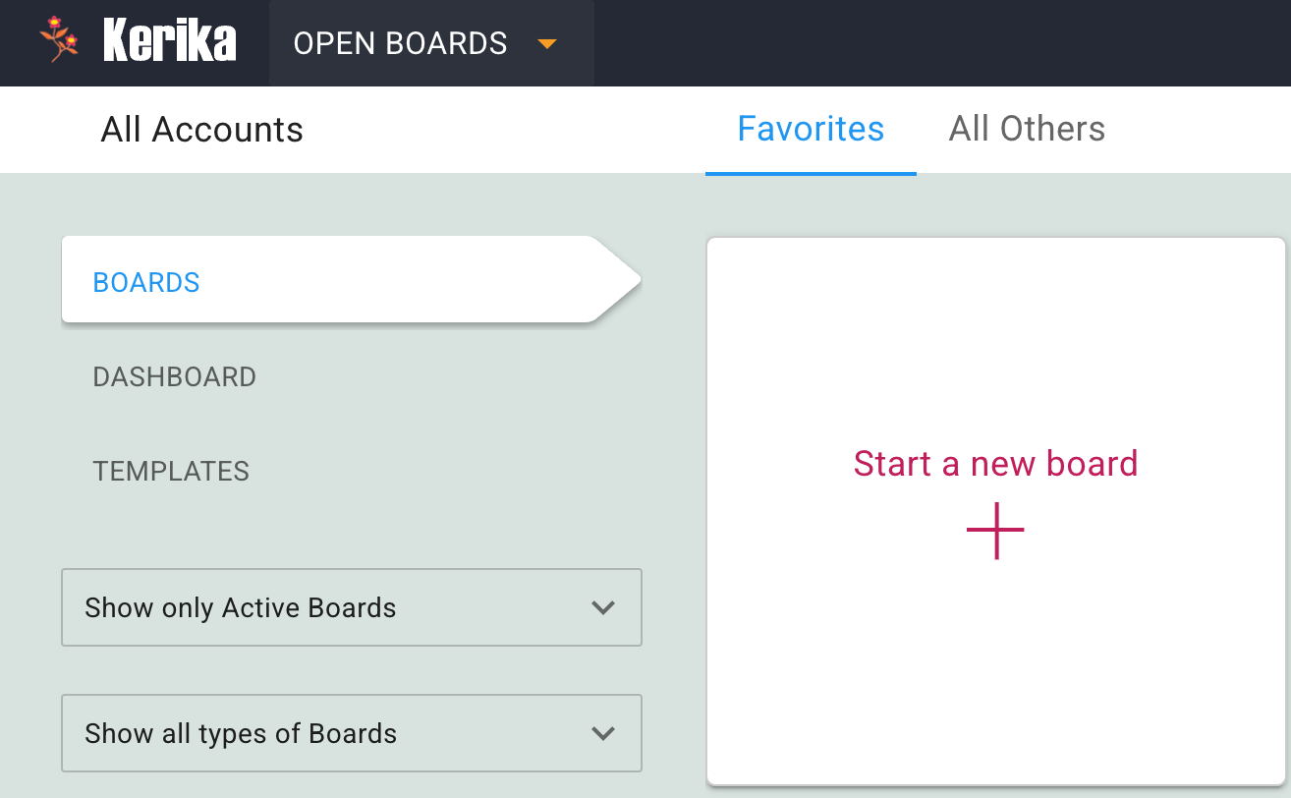Click the Kerika flower logo icon
This screenshot has width=1291, height=798.
[59, 41]
